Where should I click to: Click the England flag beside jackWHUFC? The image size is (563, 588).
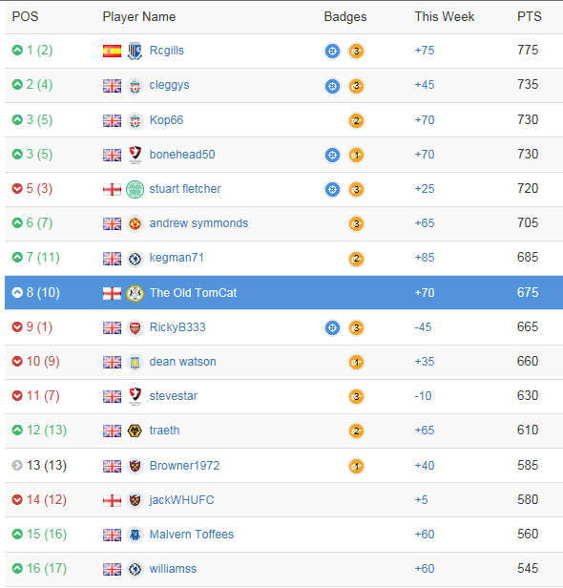[112, 500]
